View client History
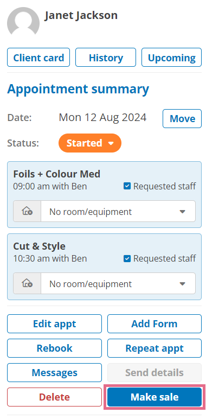 [x=106, y=58]
